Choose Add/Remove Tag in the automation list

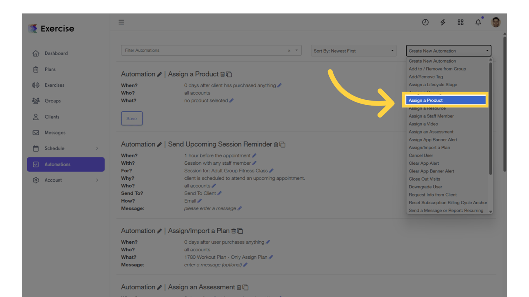tap(426, 77)
